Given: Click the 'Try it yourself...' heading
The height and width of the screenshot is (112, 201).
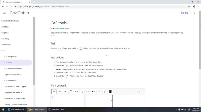Looking at the screenshot, I should pos(59,85).
